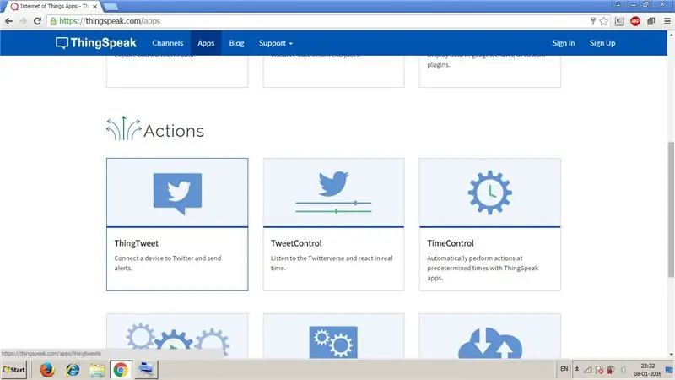The height and width of the screenshot is (380, 675).
Task: Click 'Connect a device to Twitter' description
Action: tap(167, 263)
